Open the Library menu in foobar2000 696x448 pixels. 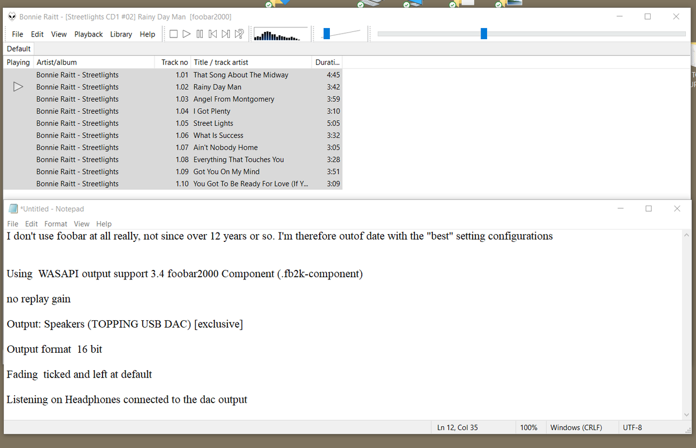point(121,34)
